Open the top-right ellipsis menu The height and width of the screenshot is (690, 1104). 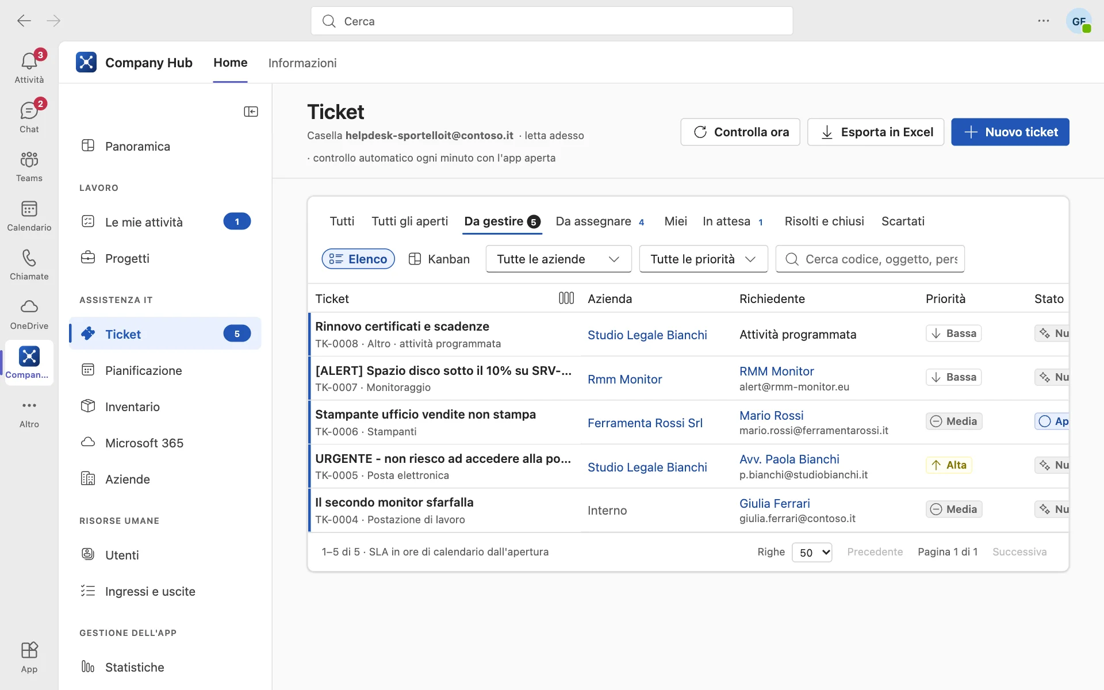click(1044, 21)
